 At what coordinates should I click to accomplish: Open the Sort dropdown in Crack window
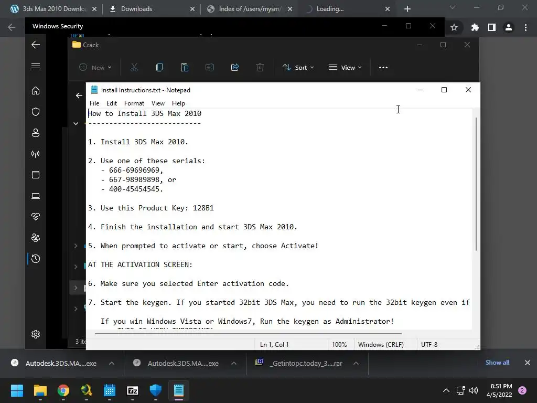(x=298, y=68)
